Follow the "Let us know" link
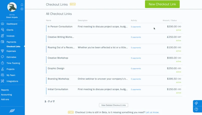Screen dimensions: 202x115 152,112
